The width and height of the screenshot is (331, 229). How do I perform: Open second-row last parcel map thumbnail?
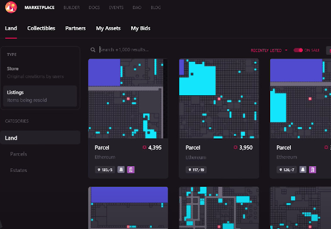[x=300, y=208]
